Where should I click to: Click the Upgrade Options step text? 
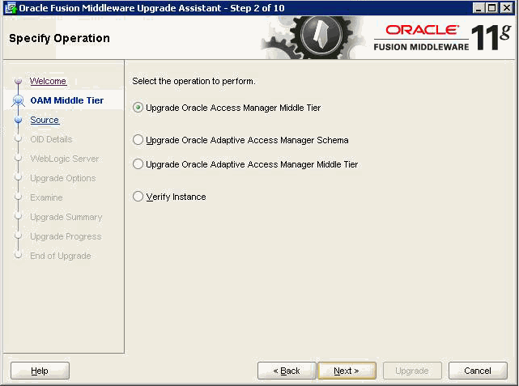63,178
